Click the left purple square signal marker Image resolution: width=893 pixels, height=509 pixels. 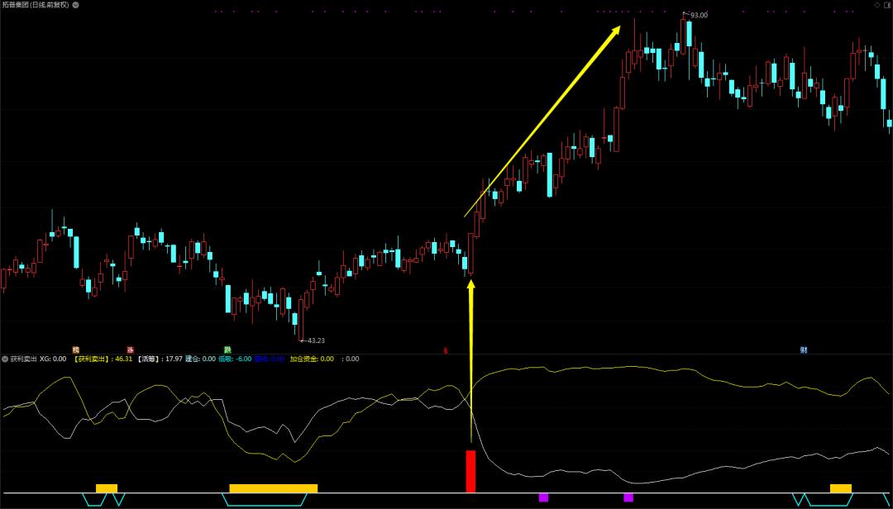(x=543, y=497)
